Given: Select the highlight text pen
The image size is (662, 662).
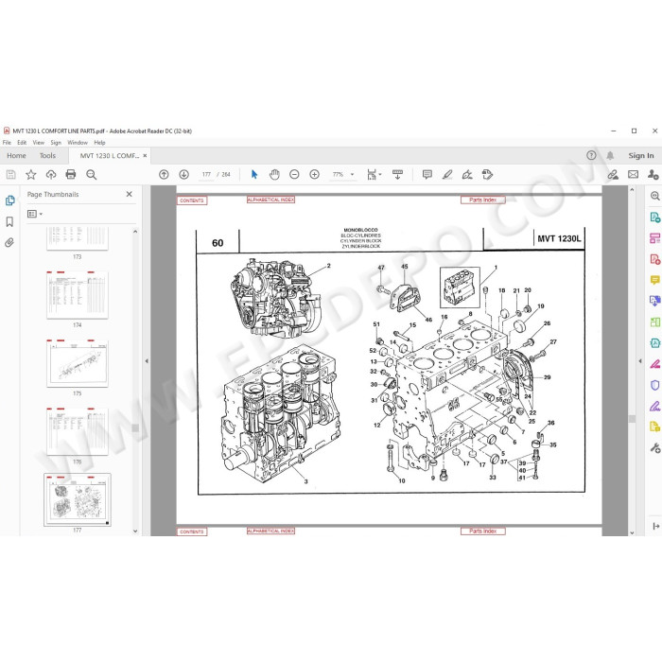Looking at the screenshot, I should pos(447,174).
